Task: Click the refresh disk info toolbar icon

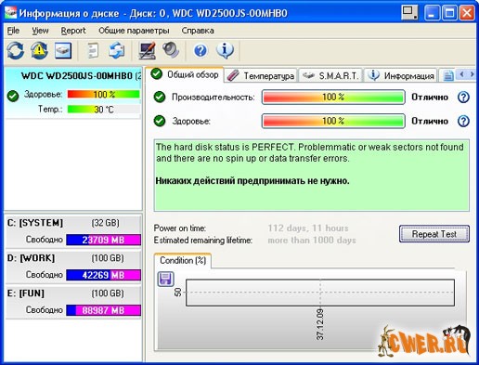Action: [x=16, y=50]
